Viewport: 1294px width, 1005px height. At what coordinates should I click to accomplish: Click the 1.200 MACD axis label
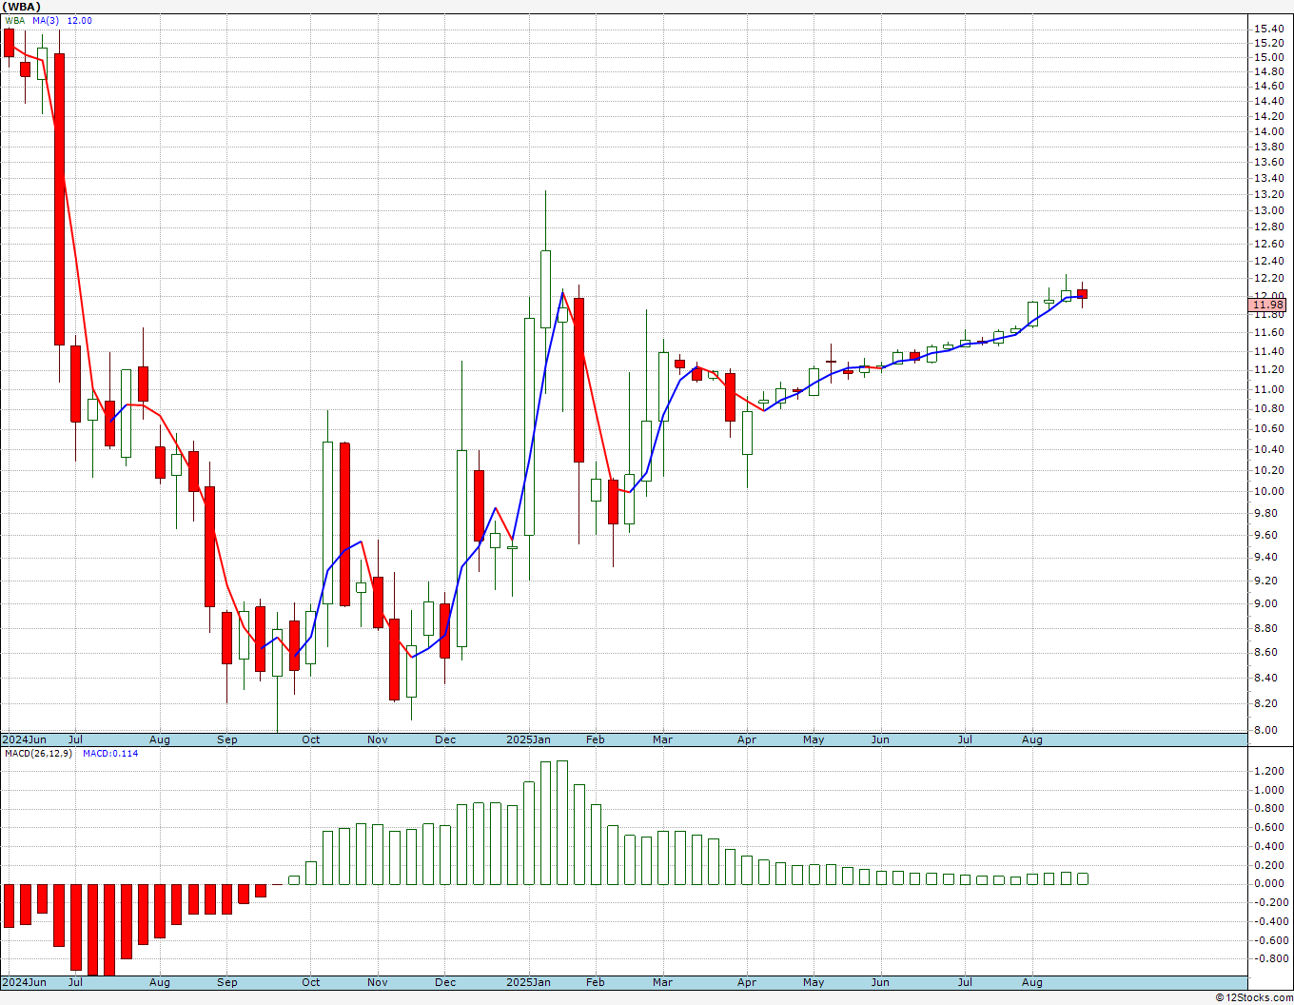point(1269,771)
